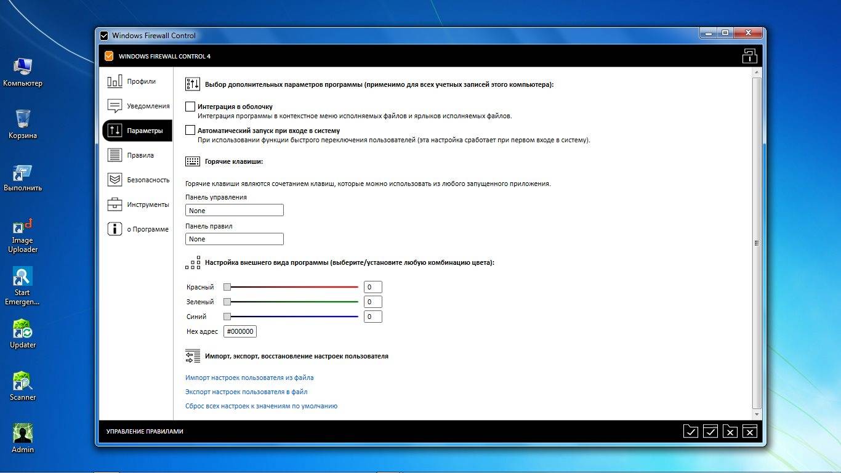Click Импорт настроек пользователя из файла

249,378
